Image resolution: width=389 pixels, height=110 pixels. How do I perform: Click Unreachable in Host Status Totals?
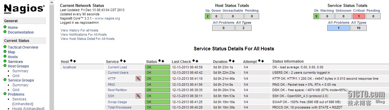point(233,10)
